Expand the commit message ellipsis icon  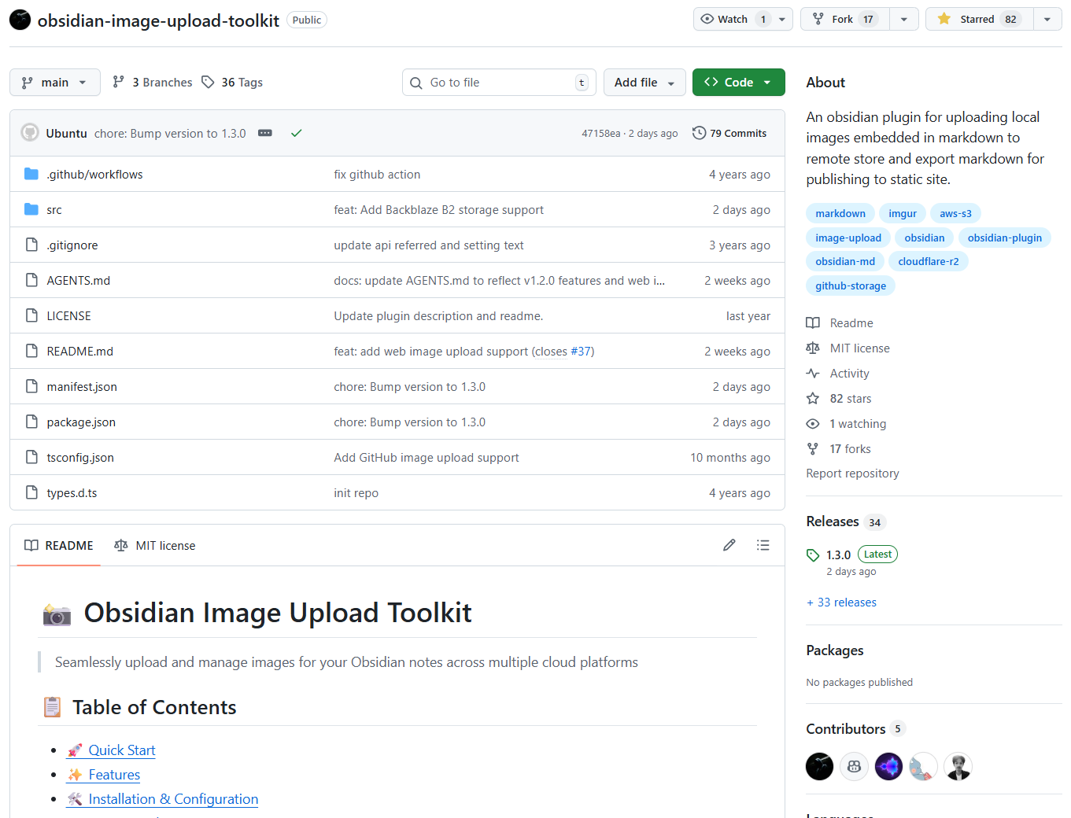[x=264, y=133]
